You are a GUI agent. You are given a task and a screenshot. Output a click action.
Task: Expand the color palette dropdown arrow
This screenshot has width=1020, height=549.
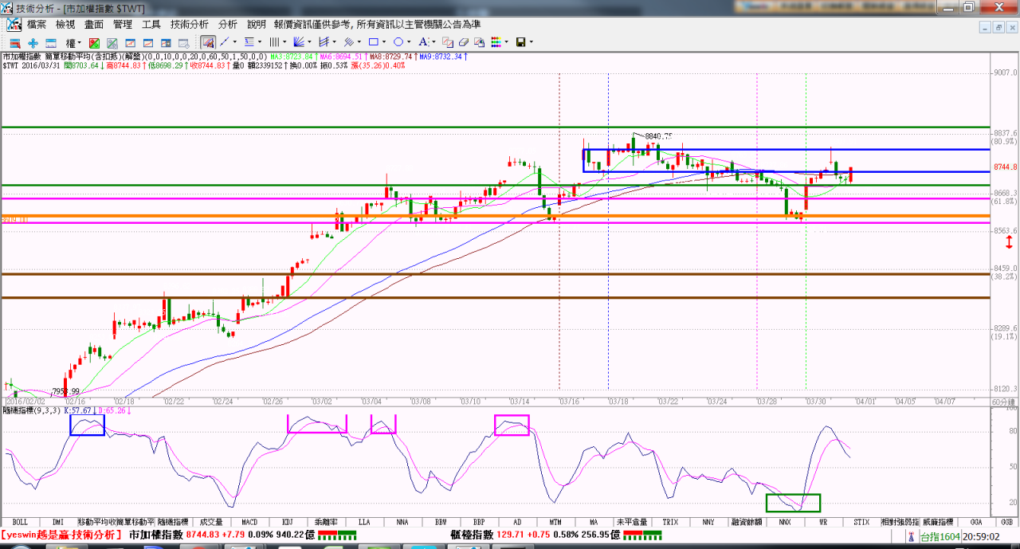click(506, 42)
